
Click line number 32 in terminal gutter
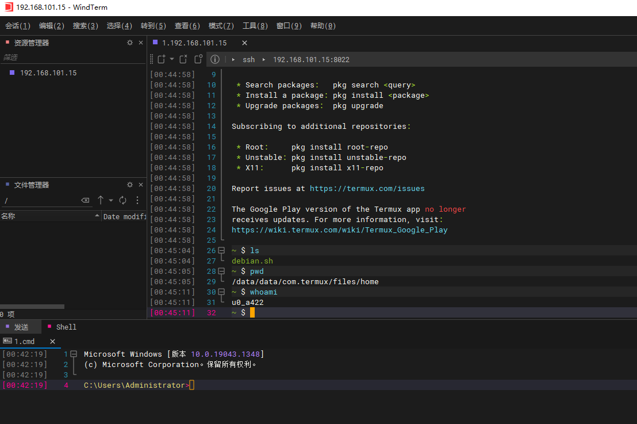211,312
